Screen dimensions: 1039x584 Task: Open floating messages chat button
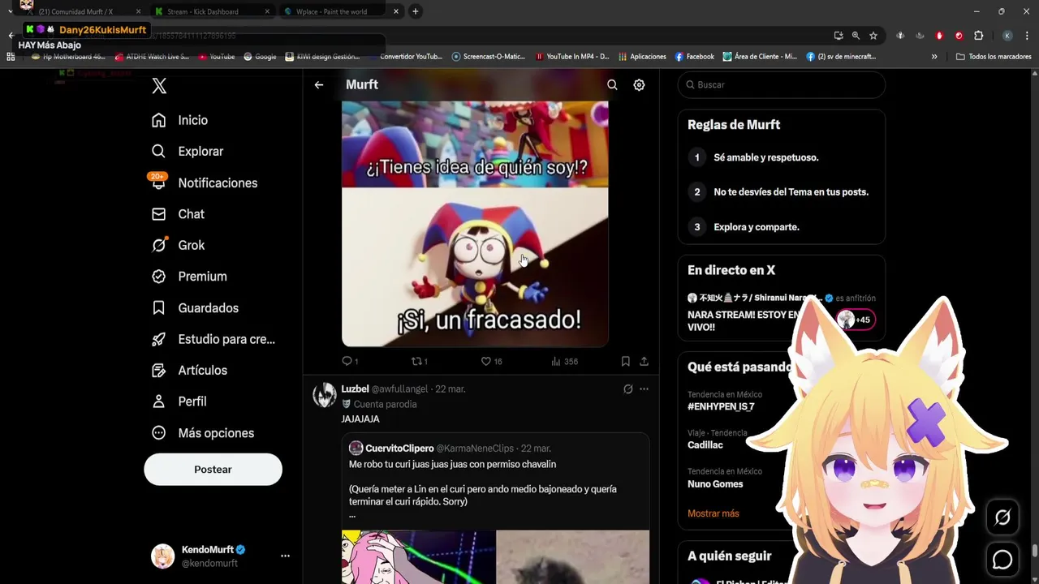click(1002, 560)
